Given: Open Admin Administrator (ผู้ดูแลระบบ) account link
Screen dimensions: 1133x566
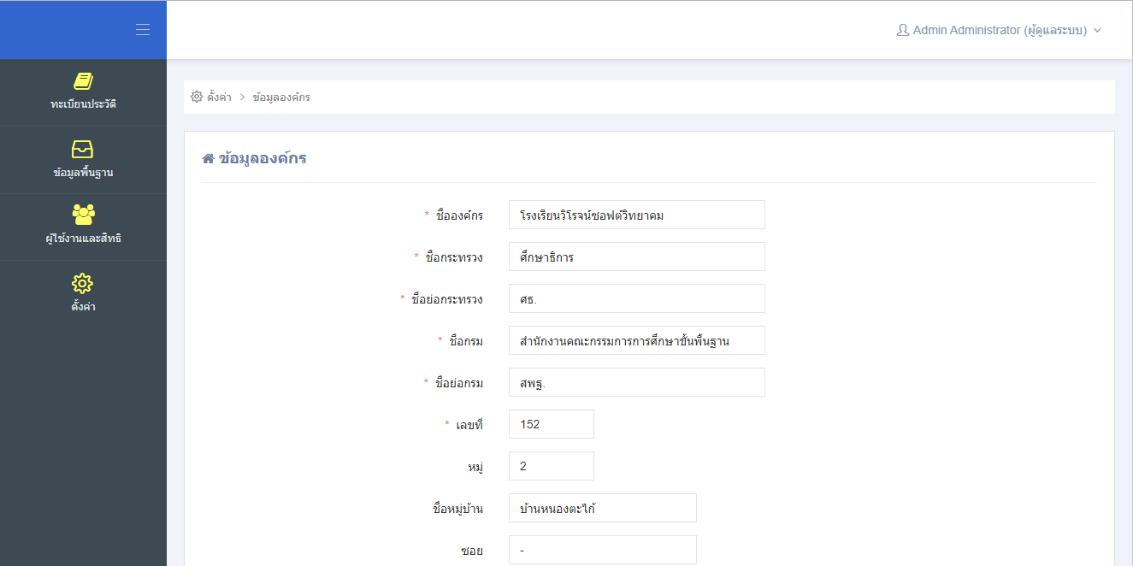Looking at the screenshot, I should [x=1000, y=30].
